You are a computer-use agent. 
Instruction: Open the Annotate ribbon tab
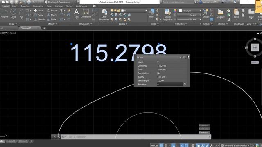[25, 6]
